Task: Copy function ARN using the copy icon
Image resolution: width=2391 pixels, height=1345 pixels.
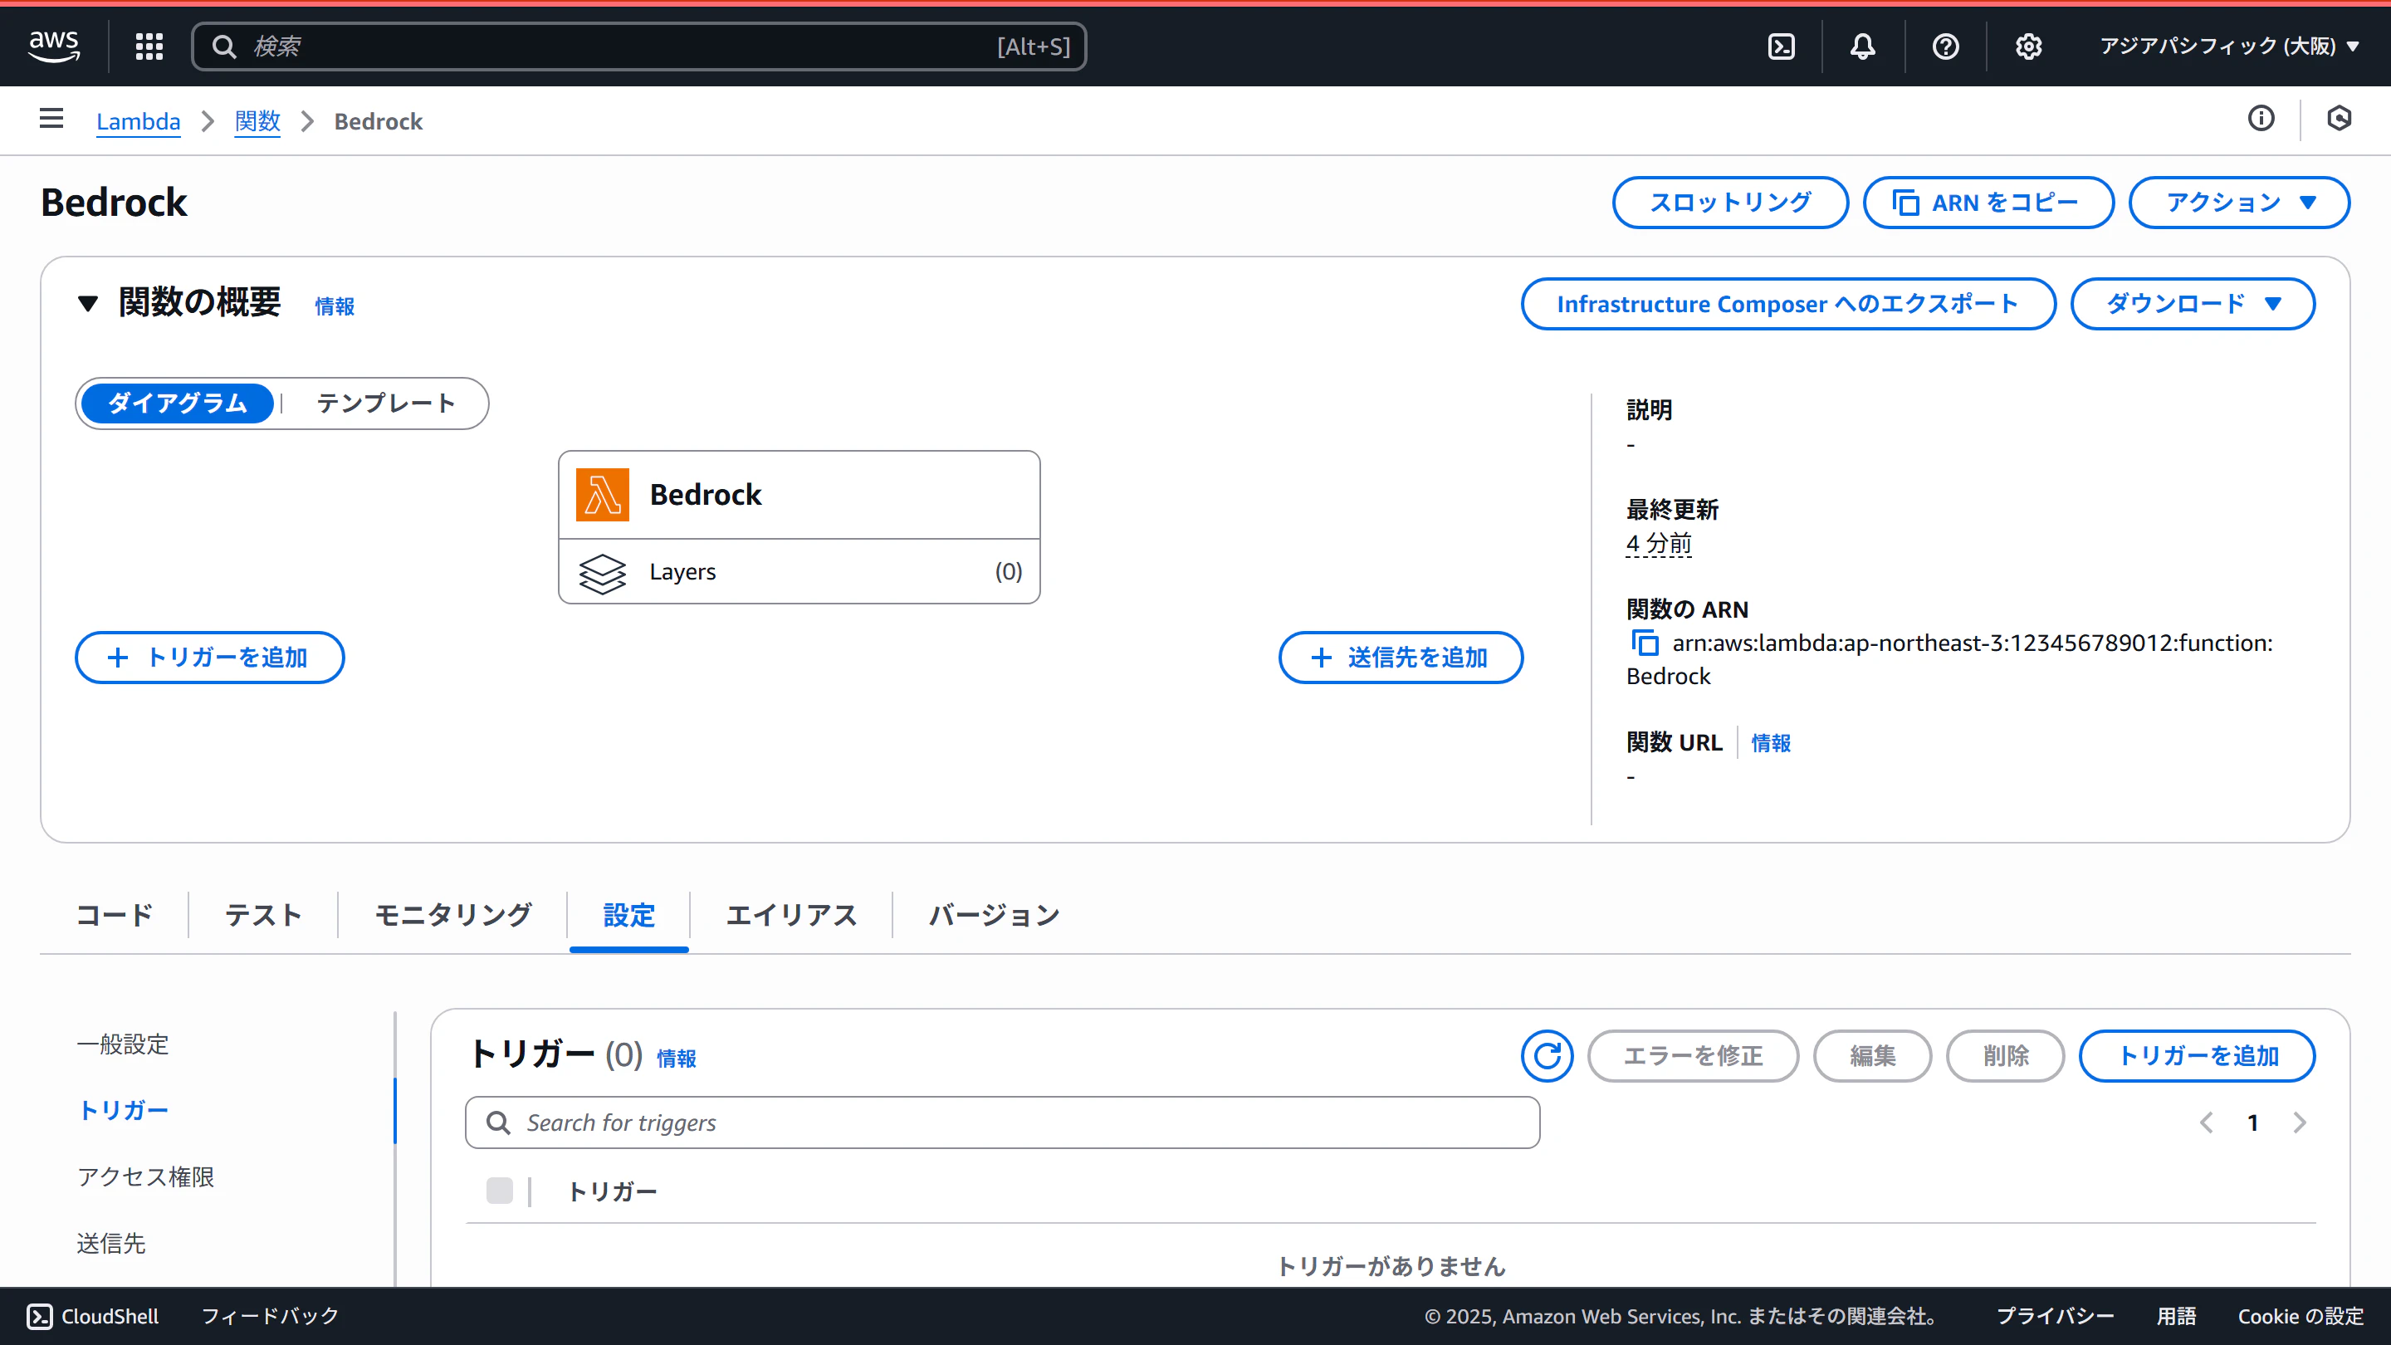Action: [x=1645, y=643]
